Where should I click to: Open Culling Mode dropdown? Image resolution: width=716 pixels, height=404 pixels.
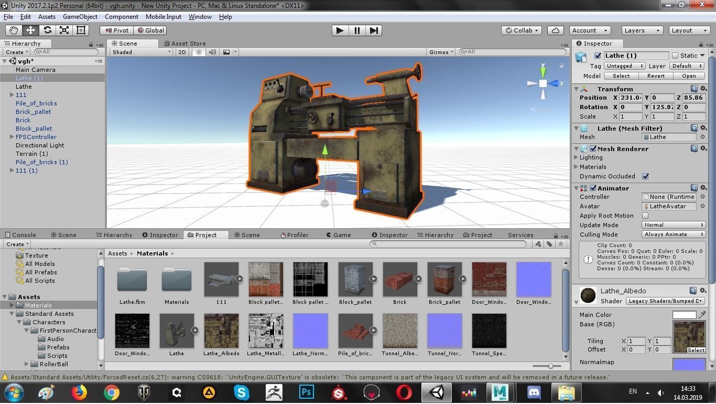click(x=674, y=235)
